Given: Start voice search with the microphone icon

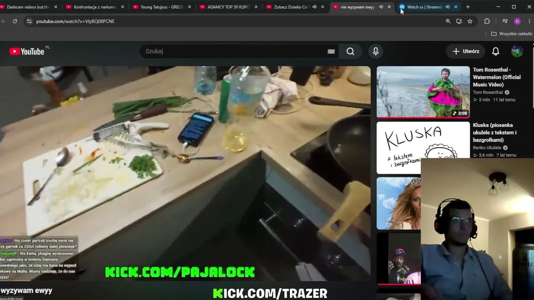Looking at the screenshot, I should click(x=375, y=51).
